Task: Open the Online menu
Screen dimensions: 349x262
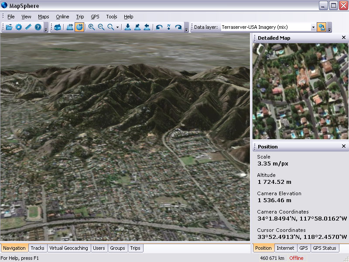Action: (62, 17)
